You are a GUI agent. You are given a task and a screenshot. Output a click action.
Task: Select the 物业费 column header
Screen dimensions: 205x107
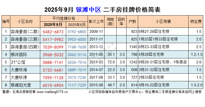coord(196,21)
